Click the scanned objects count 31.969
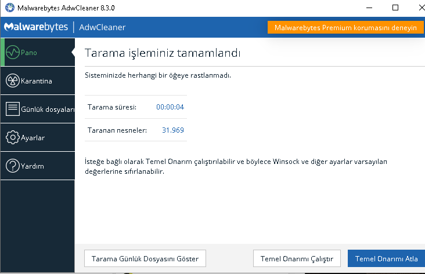The width and height of the screenshot is (425, 274). coord(173,130)
